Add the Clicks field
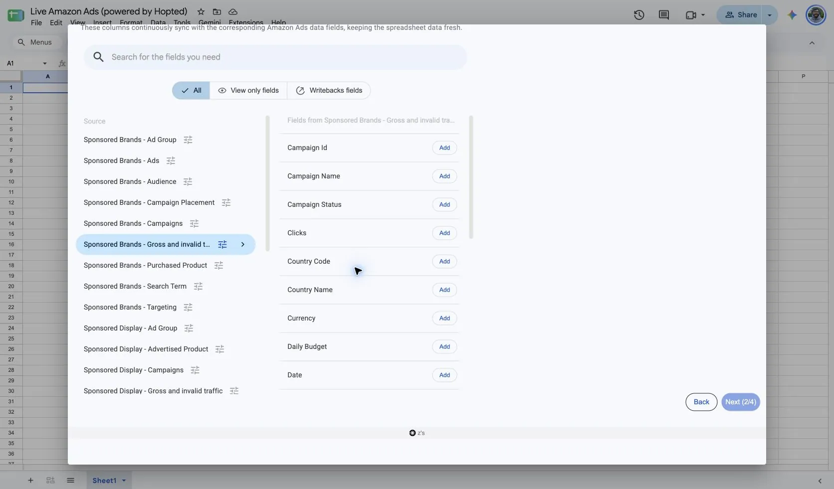 click(x=444, y=233)
